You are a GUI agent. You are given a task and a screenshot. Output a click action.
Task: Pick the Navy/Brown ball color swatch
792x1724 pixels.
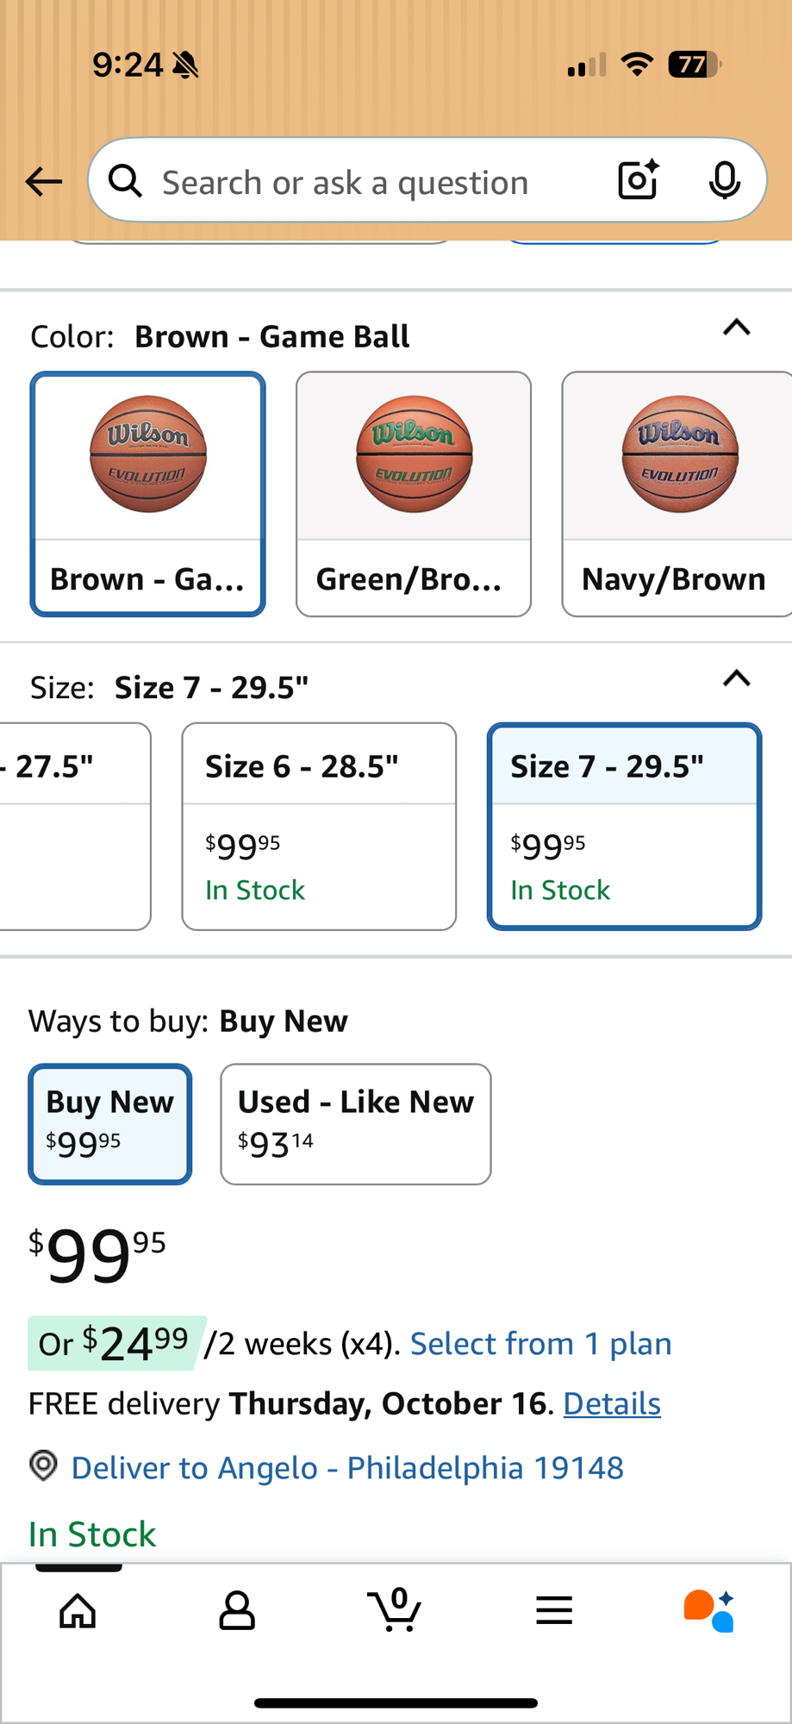(677, 494)
